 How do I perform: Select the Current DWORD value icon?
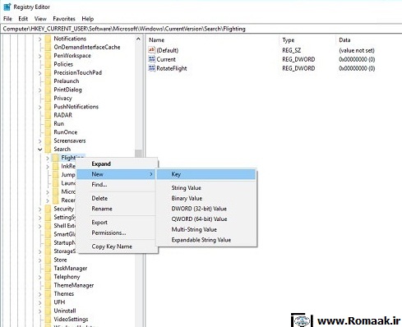coord(151,59)
